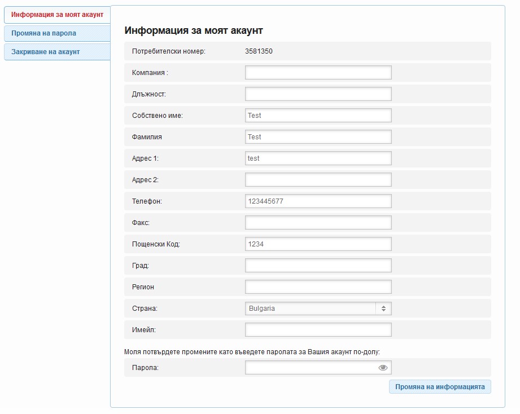Select the Регион input field
Image resolution: width=520 pixels, height=414 pixels.
318,287
